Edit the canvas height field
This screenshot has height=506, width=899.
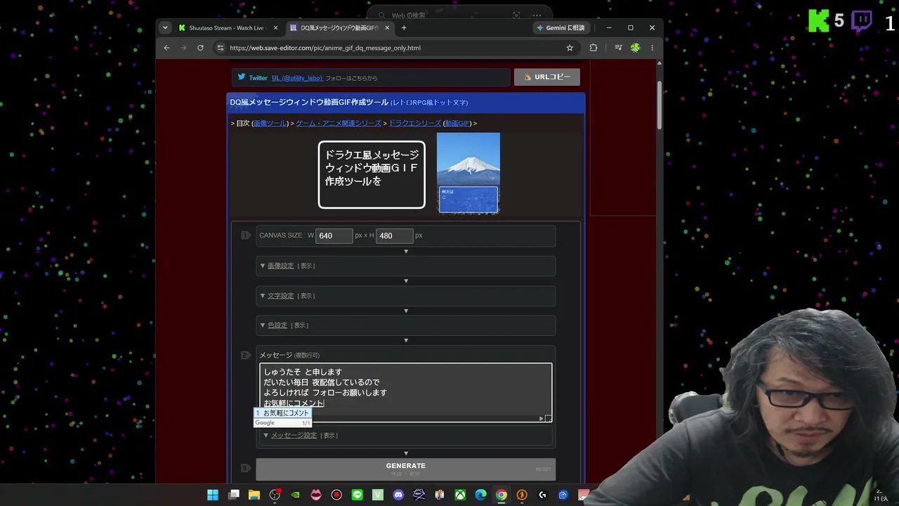point(394,236)
